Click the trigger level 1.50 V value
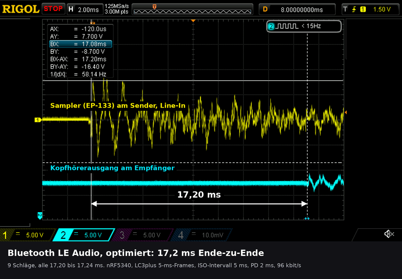 pos(382,9)
